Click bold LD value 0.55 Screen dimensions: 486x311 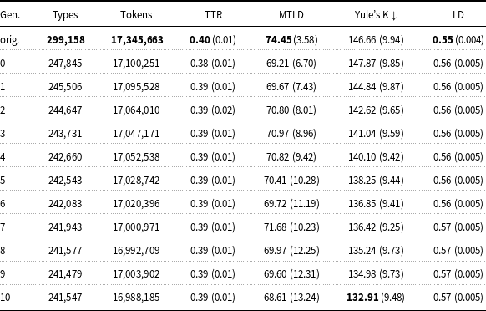pyautogui.click(x=443, y=40)
